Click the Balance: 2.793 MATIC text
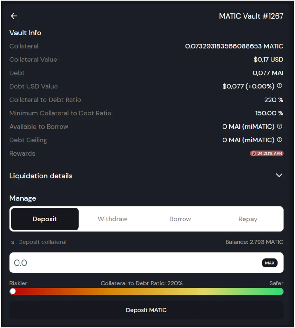 click(x=254, y=242)
